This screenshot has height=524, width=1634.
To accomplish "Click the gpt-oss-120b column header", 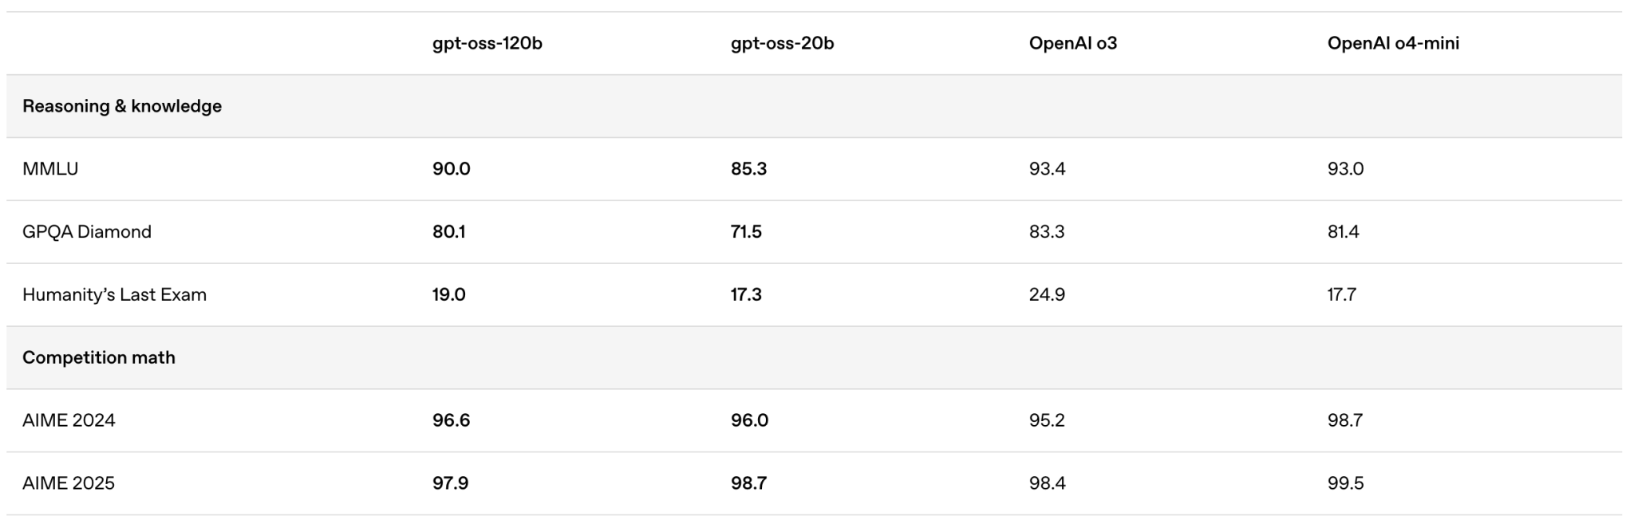I will (487, 43).
